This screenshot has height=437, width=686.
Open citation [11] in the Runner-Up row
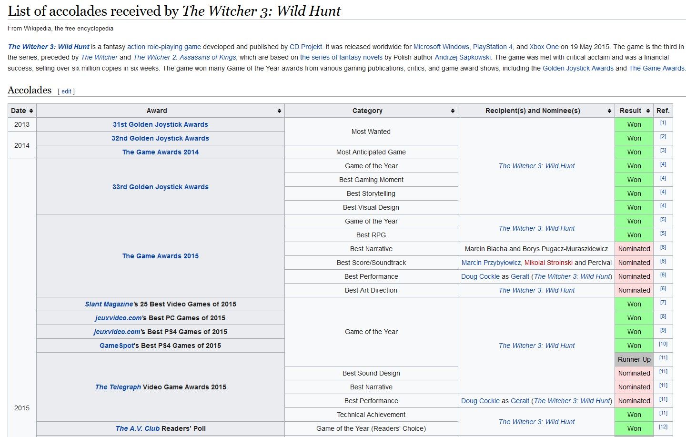663,358
